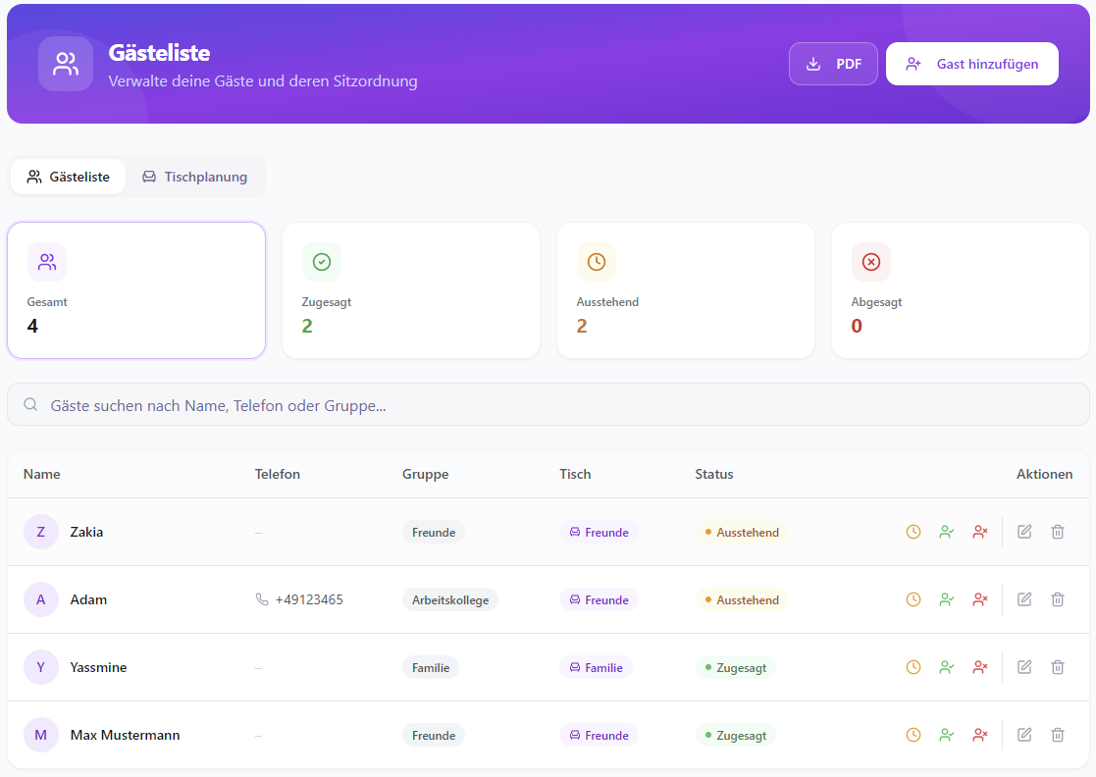Viewport: 1096px width, 777px height.
Task: Mark Yassmine as declined with red icon
Action: click(x=980, y=667)
